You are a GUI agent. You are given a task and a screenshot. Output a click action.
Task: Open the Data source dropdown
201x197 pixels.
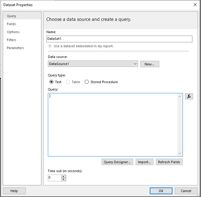coord(93,64)
